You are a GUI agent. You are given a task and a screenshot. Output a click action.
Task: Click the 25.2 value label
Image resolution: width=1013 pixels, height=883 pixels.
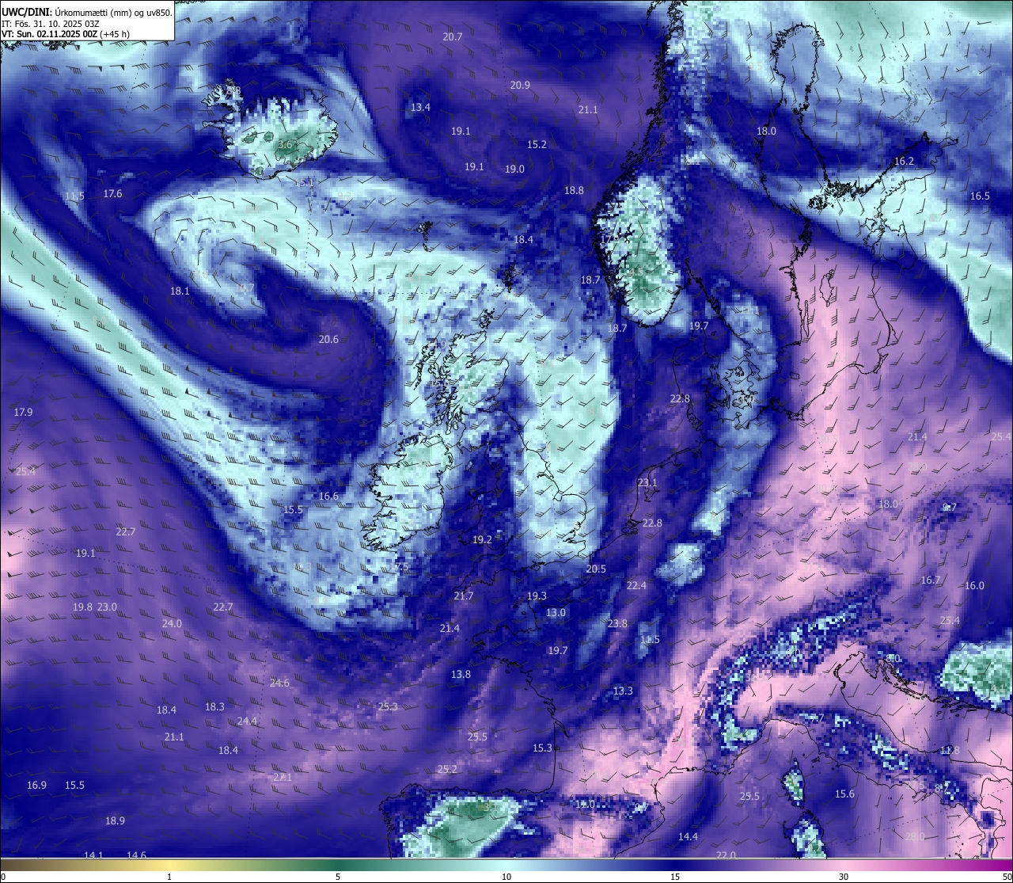click(x=447, y=770)
